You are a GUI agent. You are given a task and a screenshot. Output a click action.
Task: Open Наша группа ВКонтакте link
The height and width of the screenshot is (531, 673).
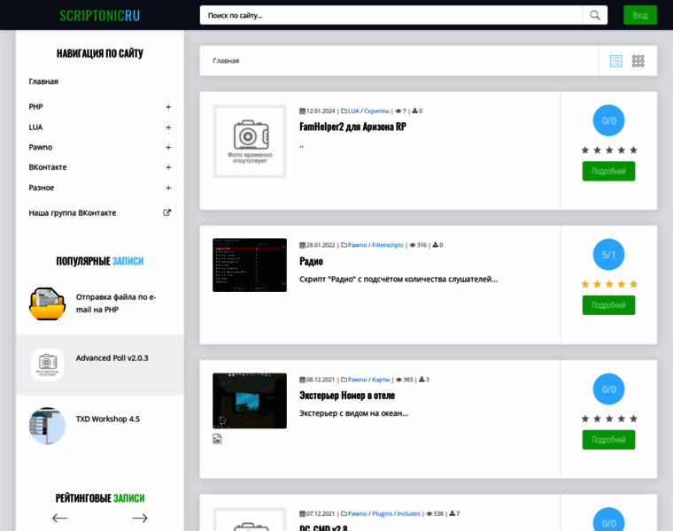point(72,212)
